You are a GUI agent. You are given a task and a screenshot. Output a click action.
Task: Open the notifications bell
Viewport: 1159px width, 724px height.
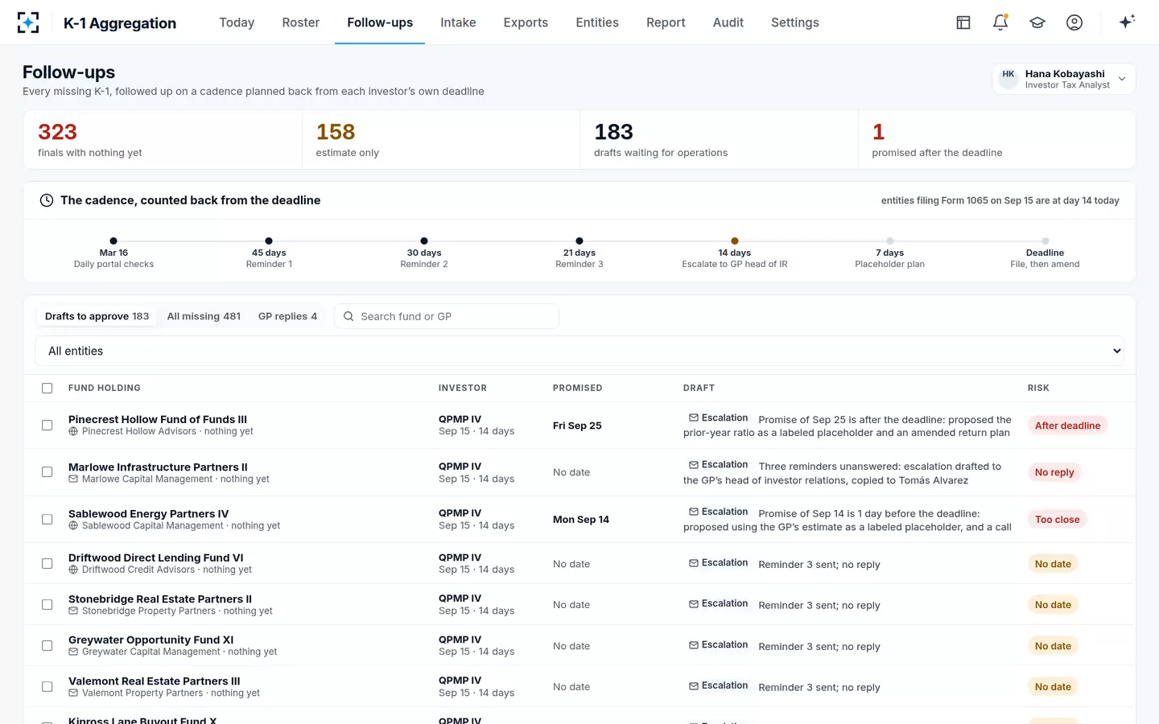click(1000, 23)
